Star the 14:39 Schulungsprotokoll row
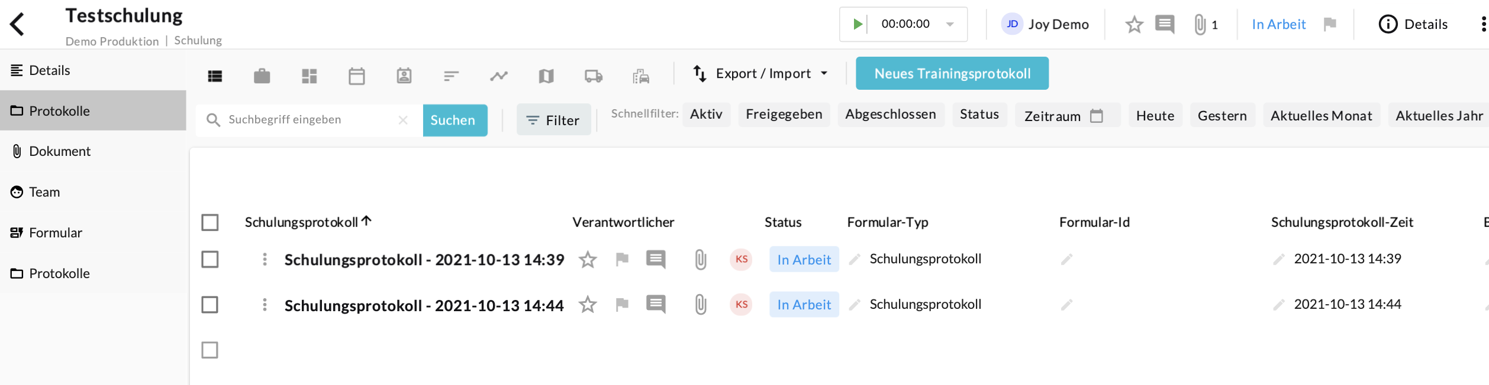Viewport: 1489px width, 385px height. (587, 260)
